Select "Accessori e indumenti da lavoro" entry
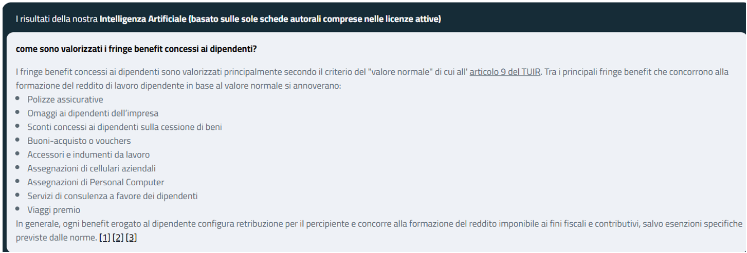This screenshot has width=747, height=253. pos(88,154)
